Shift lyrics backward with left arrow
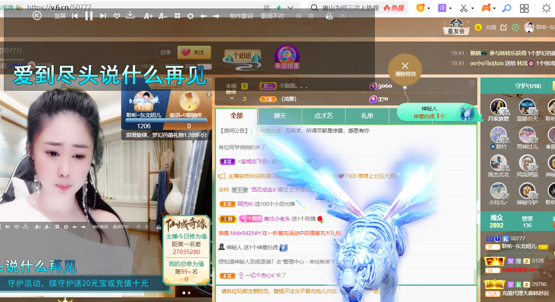 (204, 16)
